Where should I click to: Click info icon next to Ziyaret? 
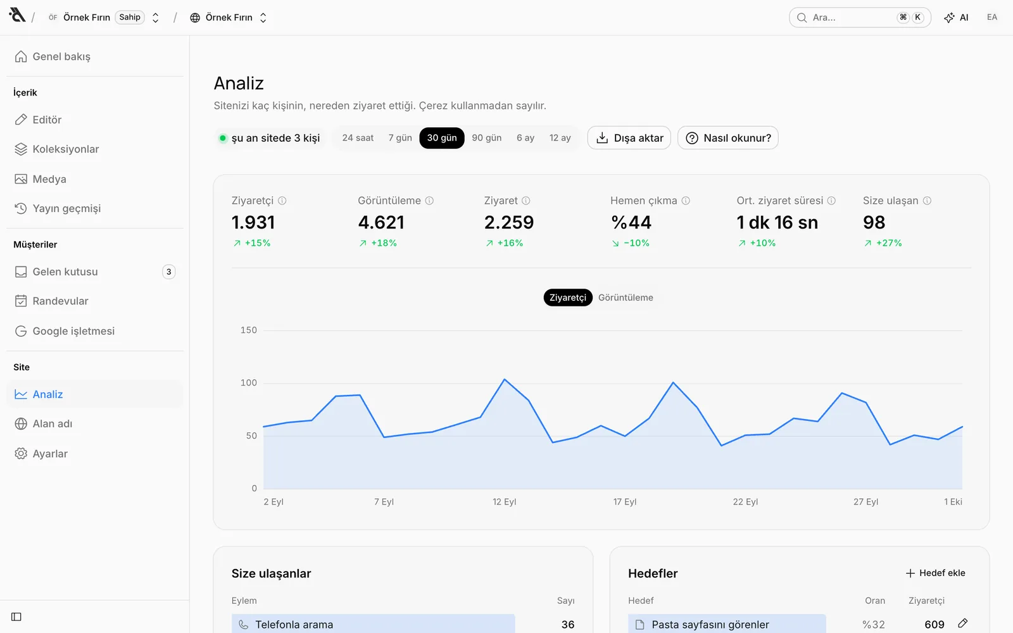coord(525,201)
